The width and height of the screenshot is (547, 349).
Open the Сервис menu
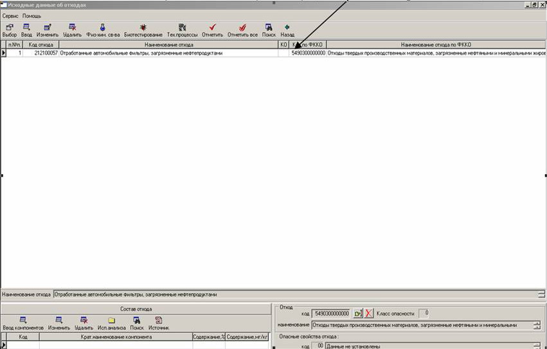[x=10, y=15]
